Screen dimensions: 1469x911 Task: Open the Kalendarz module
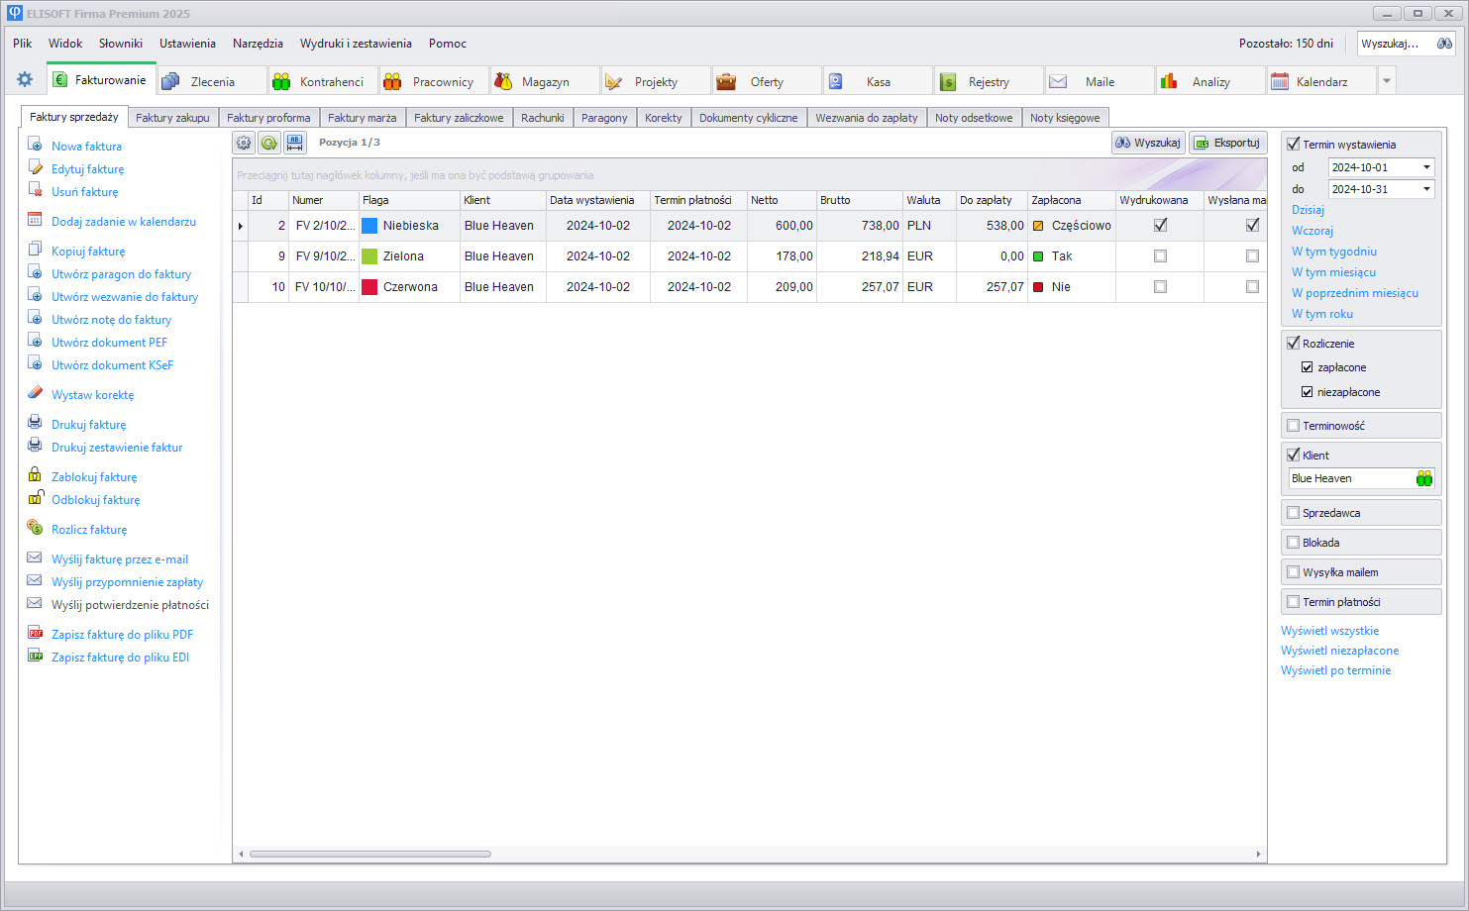[1320, 81]
